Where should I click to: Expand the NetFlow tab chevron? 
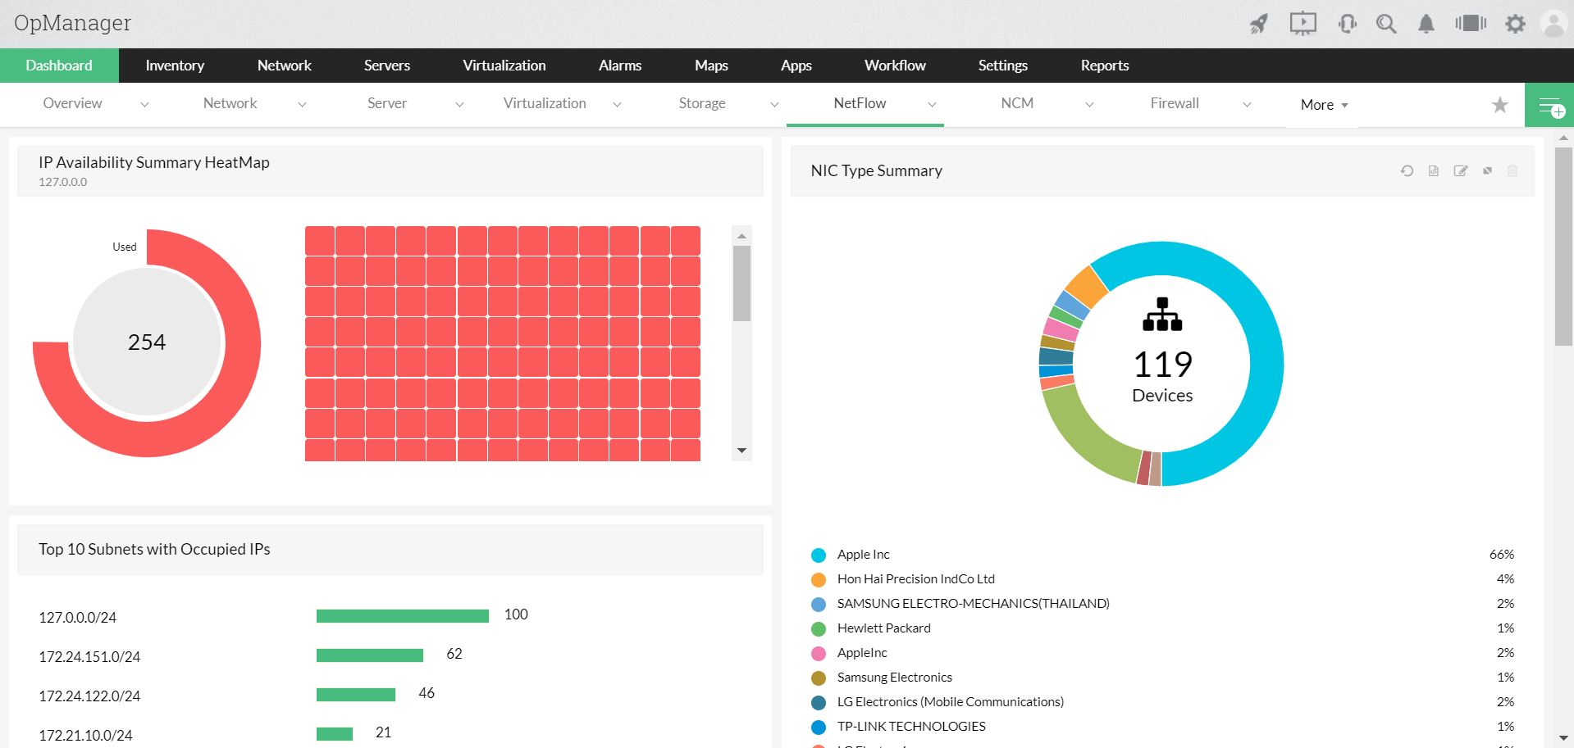tap(932, 104)
